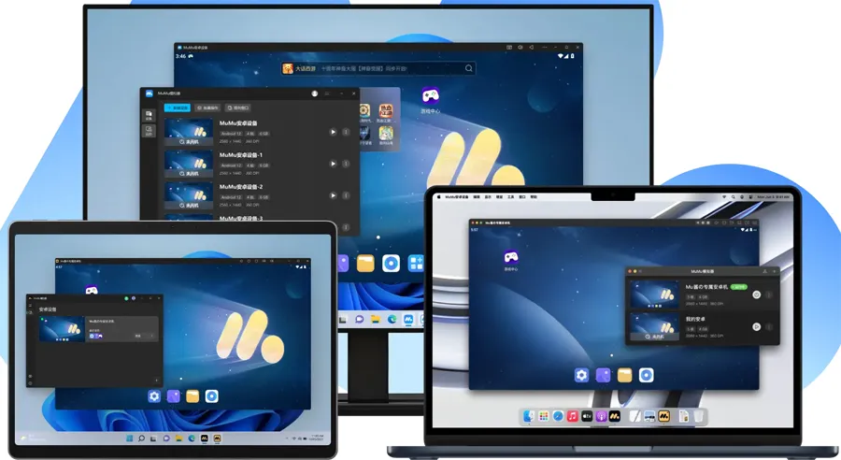Open Music app in the macOS dock
The width and height of the screenshot is (841, 460).
[x=573, y=416]
